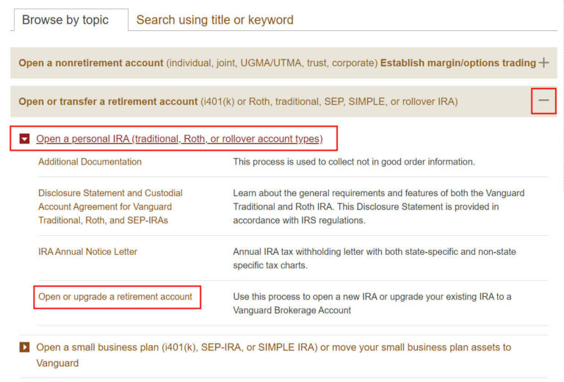Click Open or transfer a retirement account heading
The image size is (564, 382).
click(108, 101)
